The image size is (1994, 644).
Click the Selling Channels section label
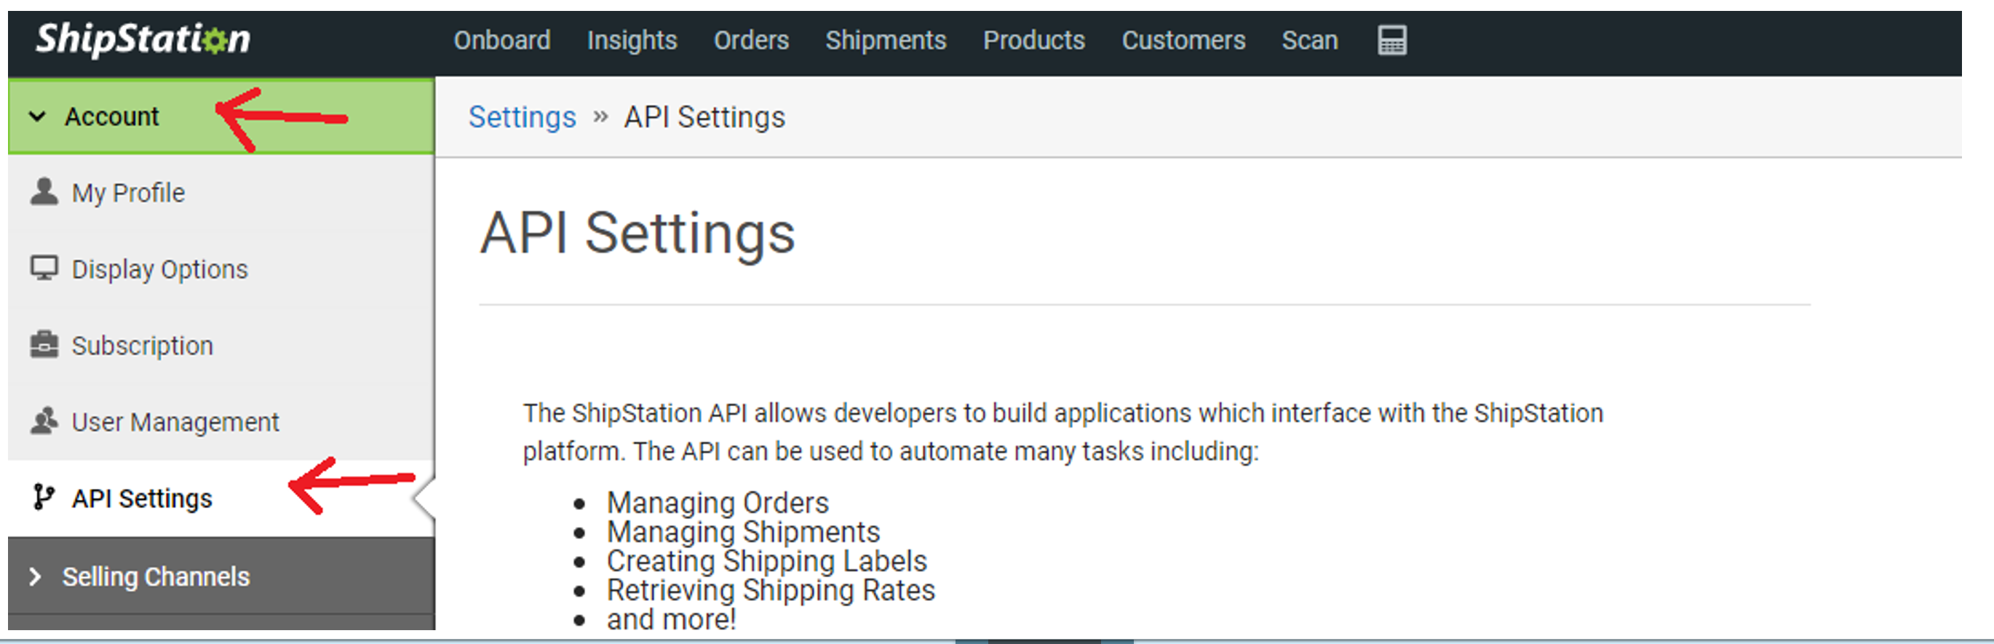tap(156, 578)
